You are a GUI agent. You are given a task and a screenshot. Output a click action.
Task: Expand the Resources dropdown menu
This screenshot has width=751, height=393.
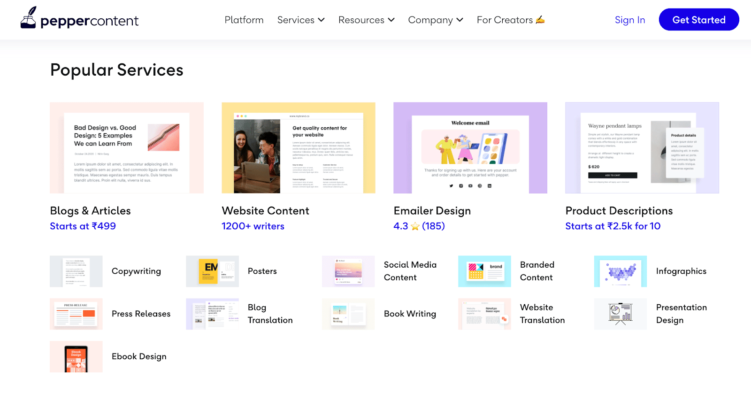tap(366, 20)
